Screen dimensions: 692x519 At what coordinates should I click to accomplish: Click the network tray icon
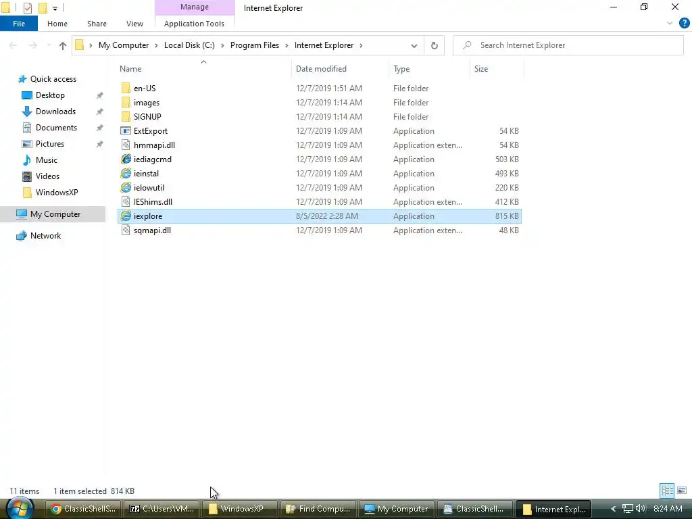coord(628,508)
